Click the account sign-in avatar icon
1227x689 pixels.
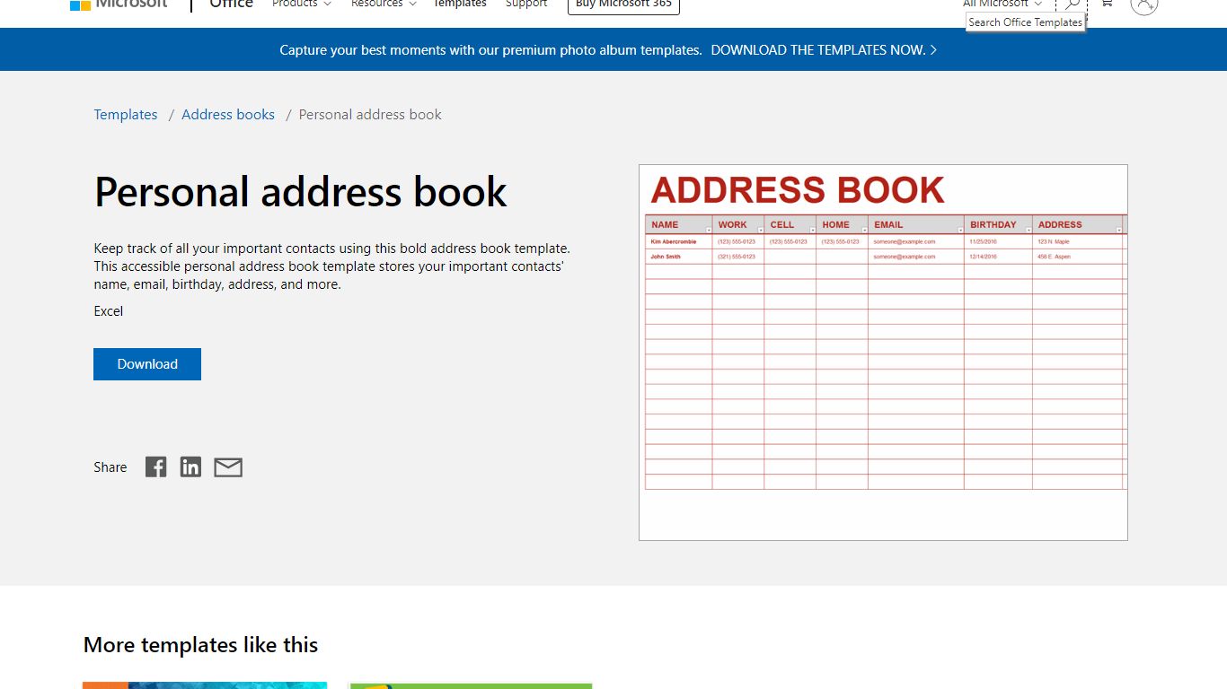[x=1144, y=4]
